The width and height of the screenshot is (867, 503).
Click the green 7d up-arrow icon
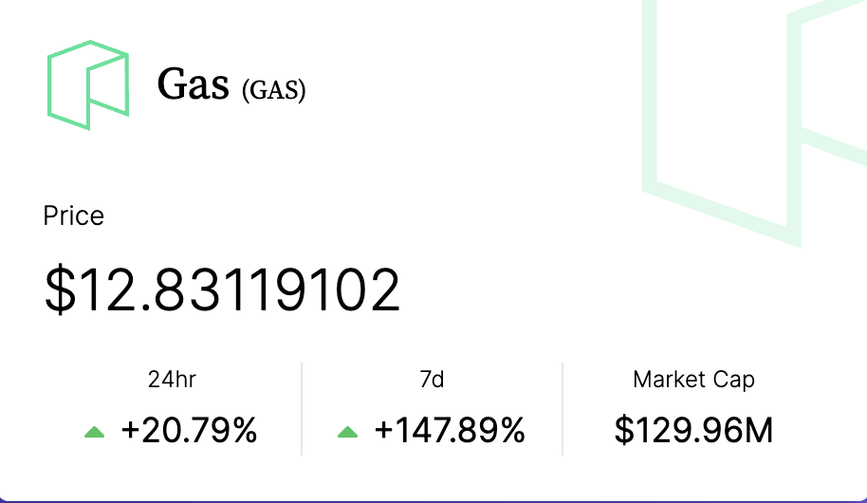click(x=347, y=432)
